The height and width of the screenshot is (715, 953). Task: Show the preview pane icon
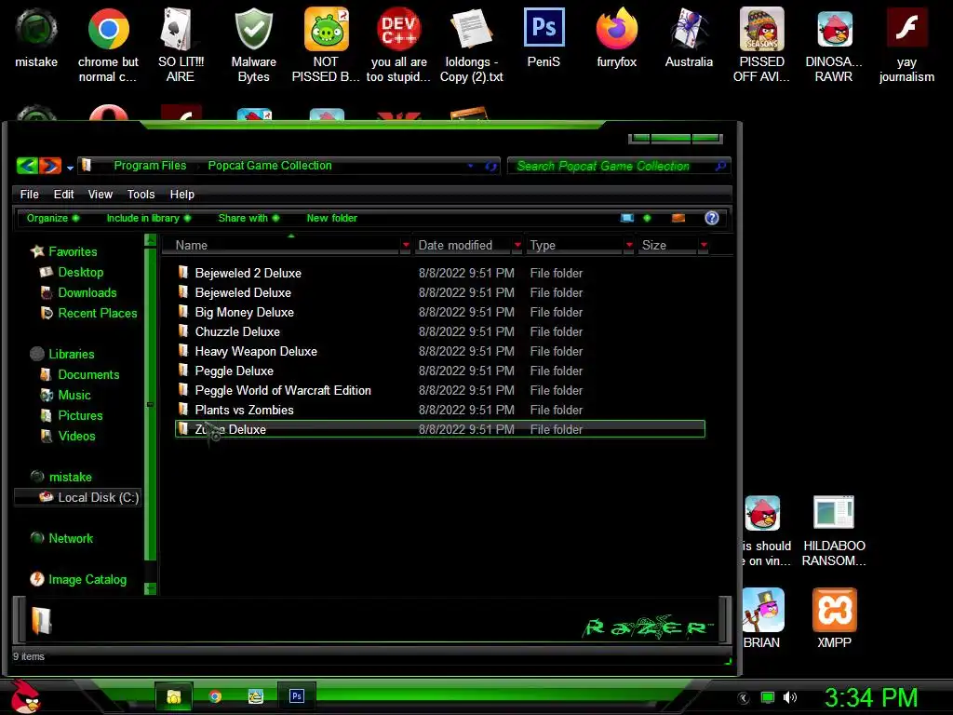(x=678, y=218)
